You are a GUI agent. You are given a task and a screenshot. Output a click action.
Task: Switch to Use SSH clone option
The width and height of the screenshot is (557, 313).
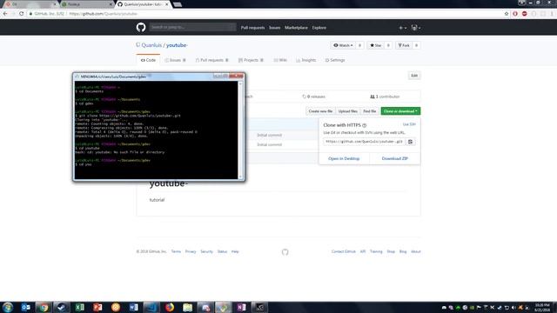pos(409,124)
